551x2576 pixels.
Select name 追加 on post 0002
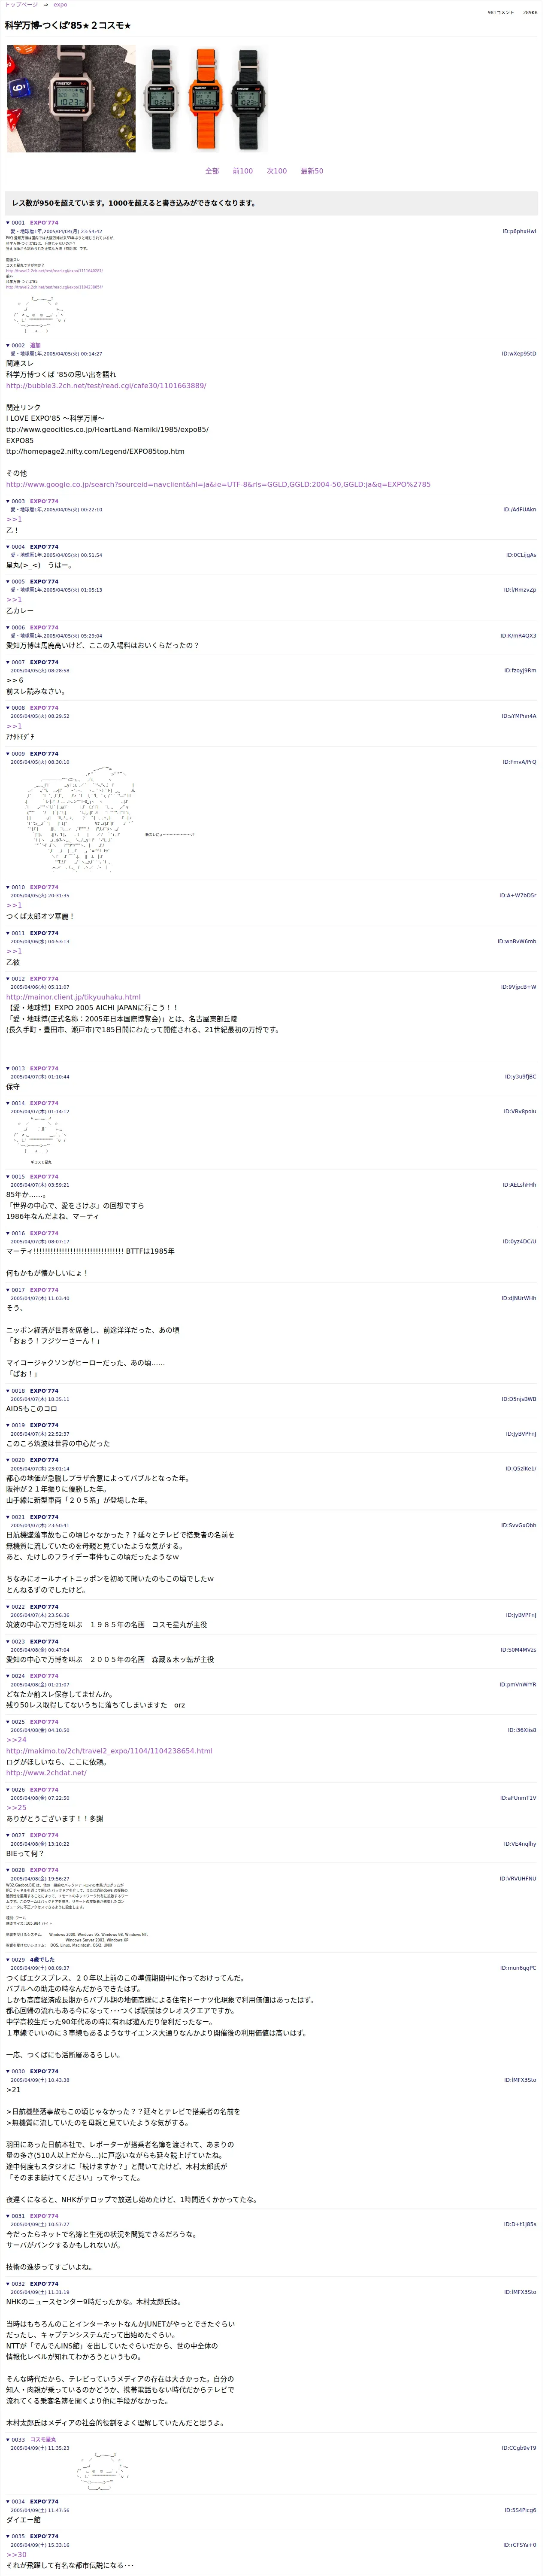pyautogui.click(x=35, y=345)
